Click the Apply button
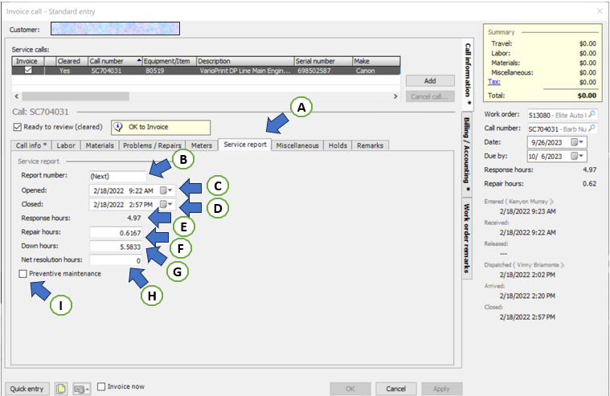The width and height of the screenshot is (610, 396). 441,389
